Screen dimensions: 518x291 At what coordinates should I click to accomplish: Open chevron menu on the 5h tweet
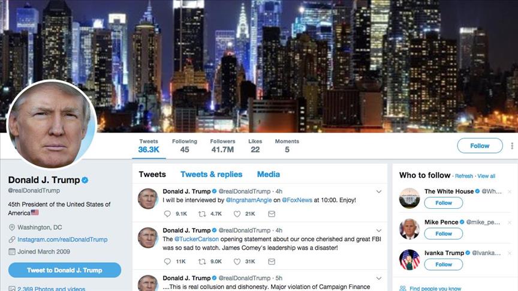(379, 278)
